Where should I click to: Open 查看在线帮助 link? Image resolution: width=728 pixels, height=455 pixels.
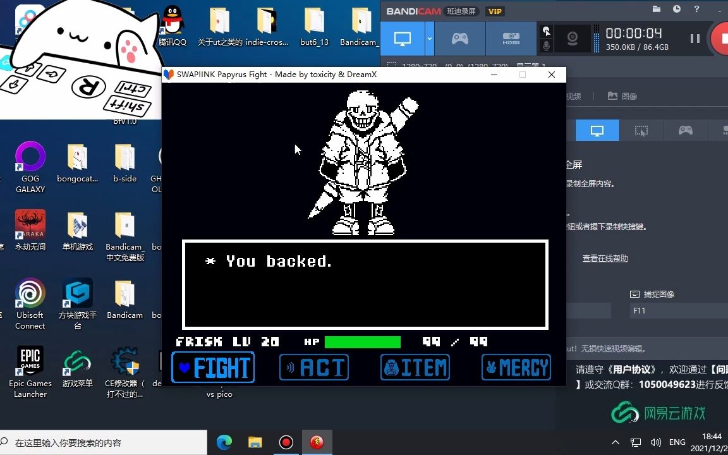click(x=605, y=258)
